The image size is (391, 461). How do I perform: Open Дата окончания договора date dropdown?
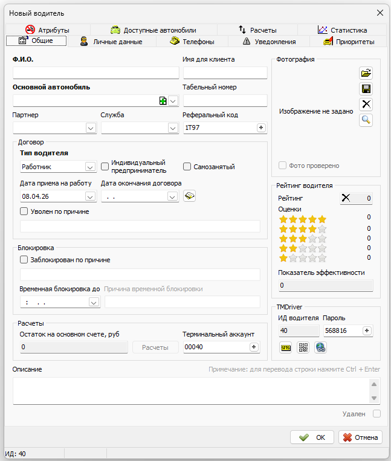coord(172,196)
